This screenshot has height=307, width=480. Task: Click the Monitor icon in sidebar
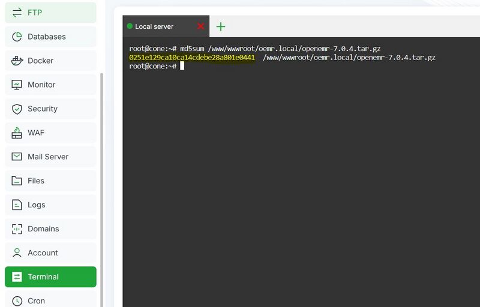[x=17, y=85]
